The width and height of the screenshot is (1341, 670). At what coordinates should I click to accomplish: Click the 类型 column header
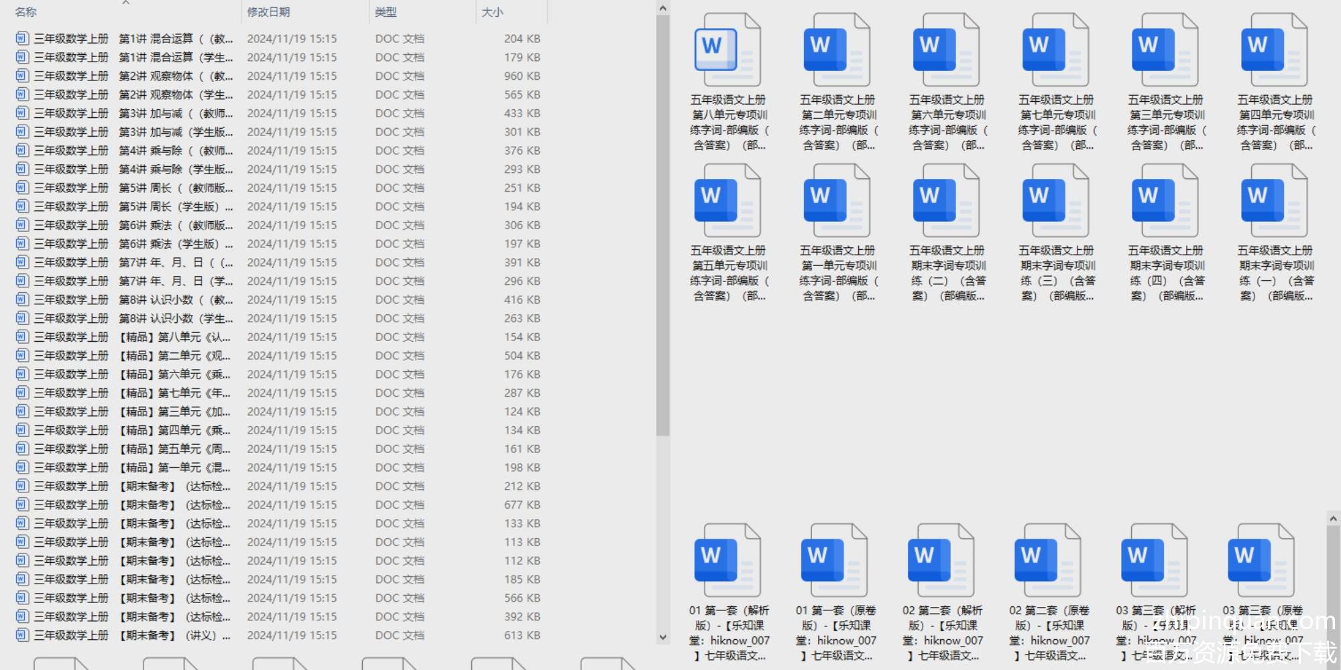click(x=386, y=12)
